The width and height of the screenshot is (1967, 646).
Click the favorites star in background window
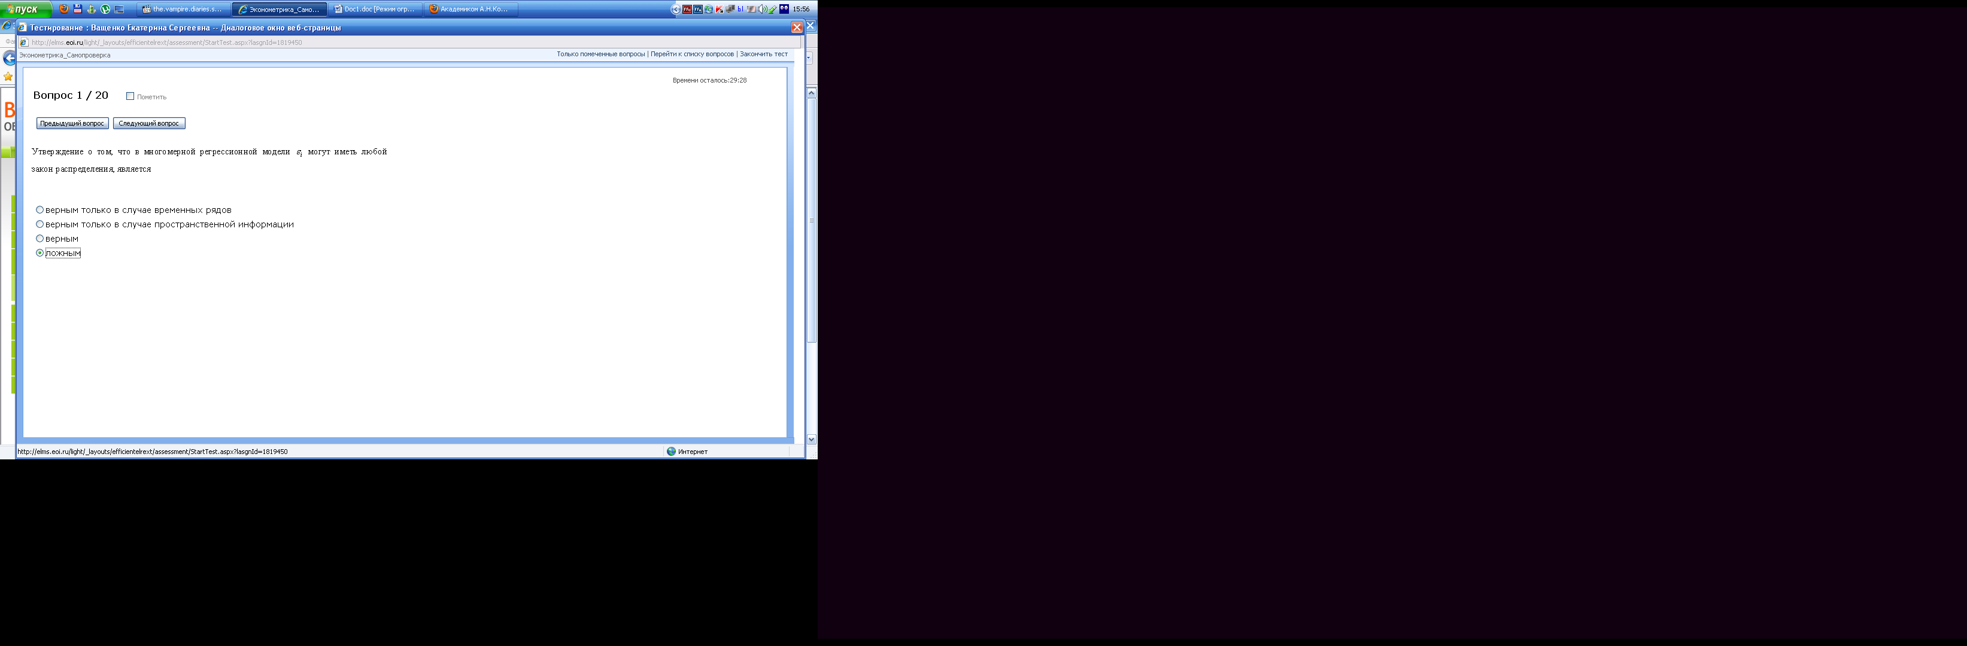pos(8,77)
